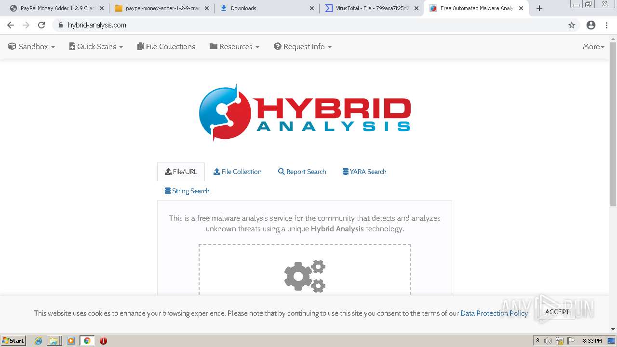Click the network icon in system tray
This screenshot has height=347, width=617.
coord(560,341)
